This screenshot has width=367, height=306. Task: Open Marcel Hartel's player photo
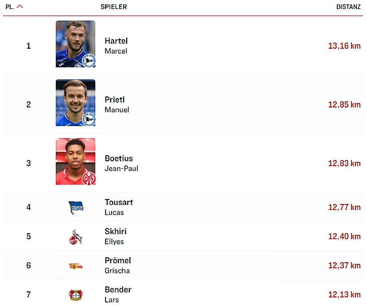click(x=75, y=44)
